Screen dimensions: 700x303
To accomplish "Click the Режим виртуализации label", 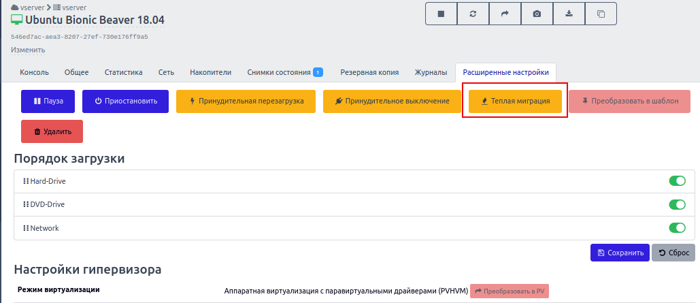I will coord(59,289).
